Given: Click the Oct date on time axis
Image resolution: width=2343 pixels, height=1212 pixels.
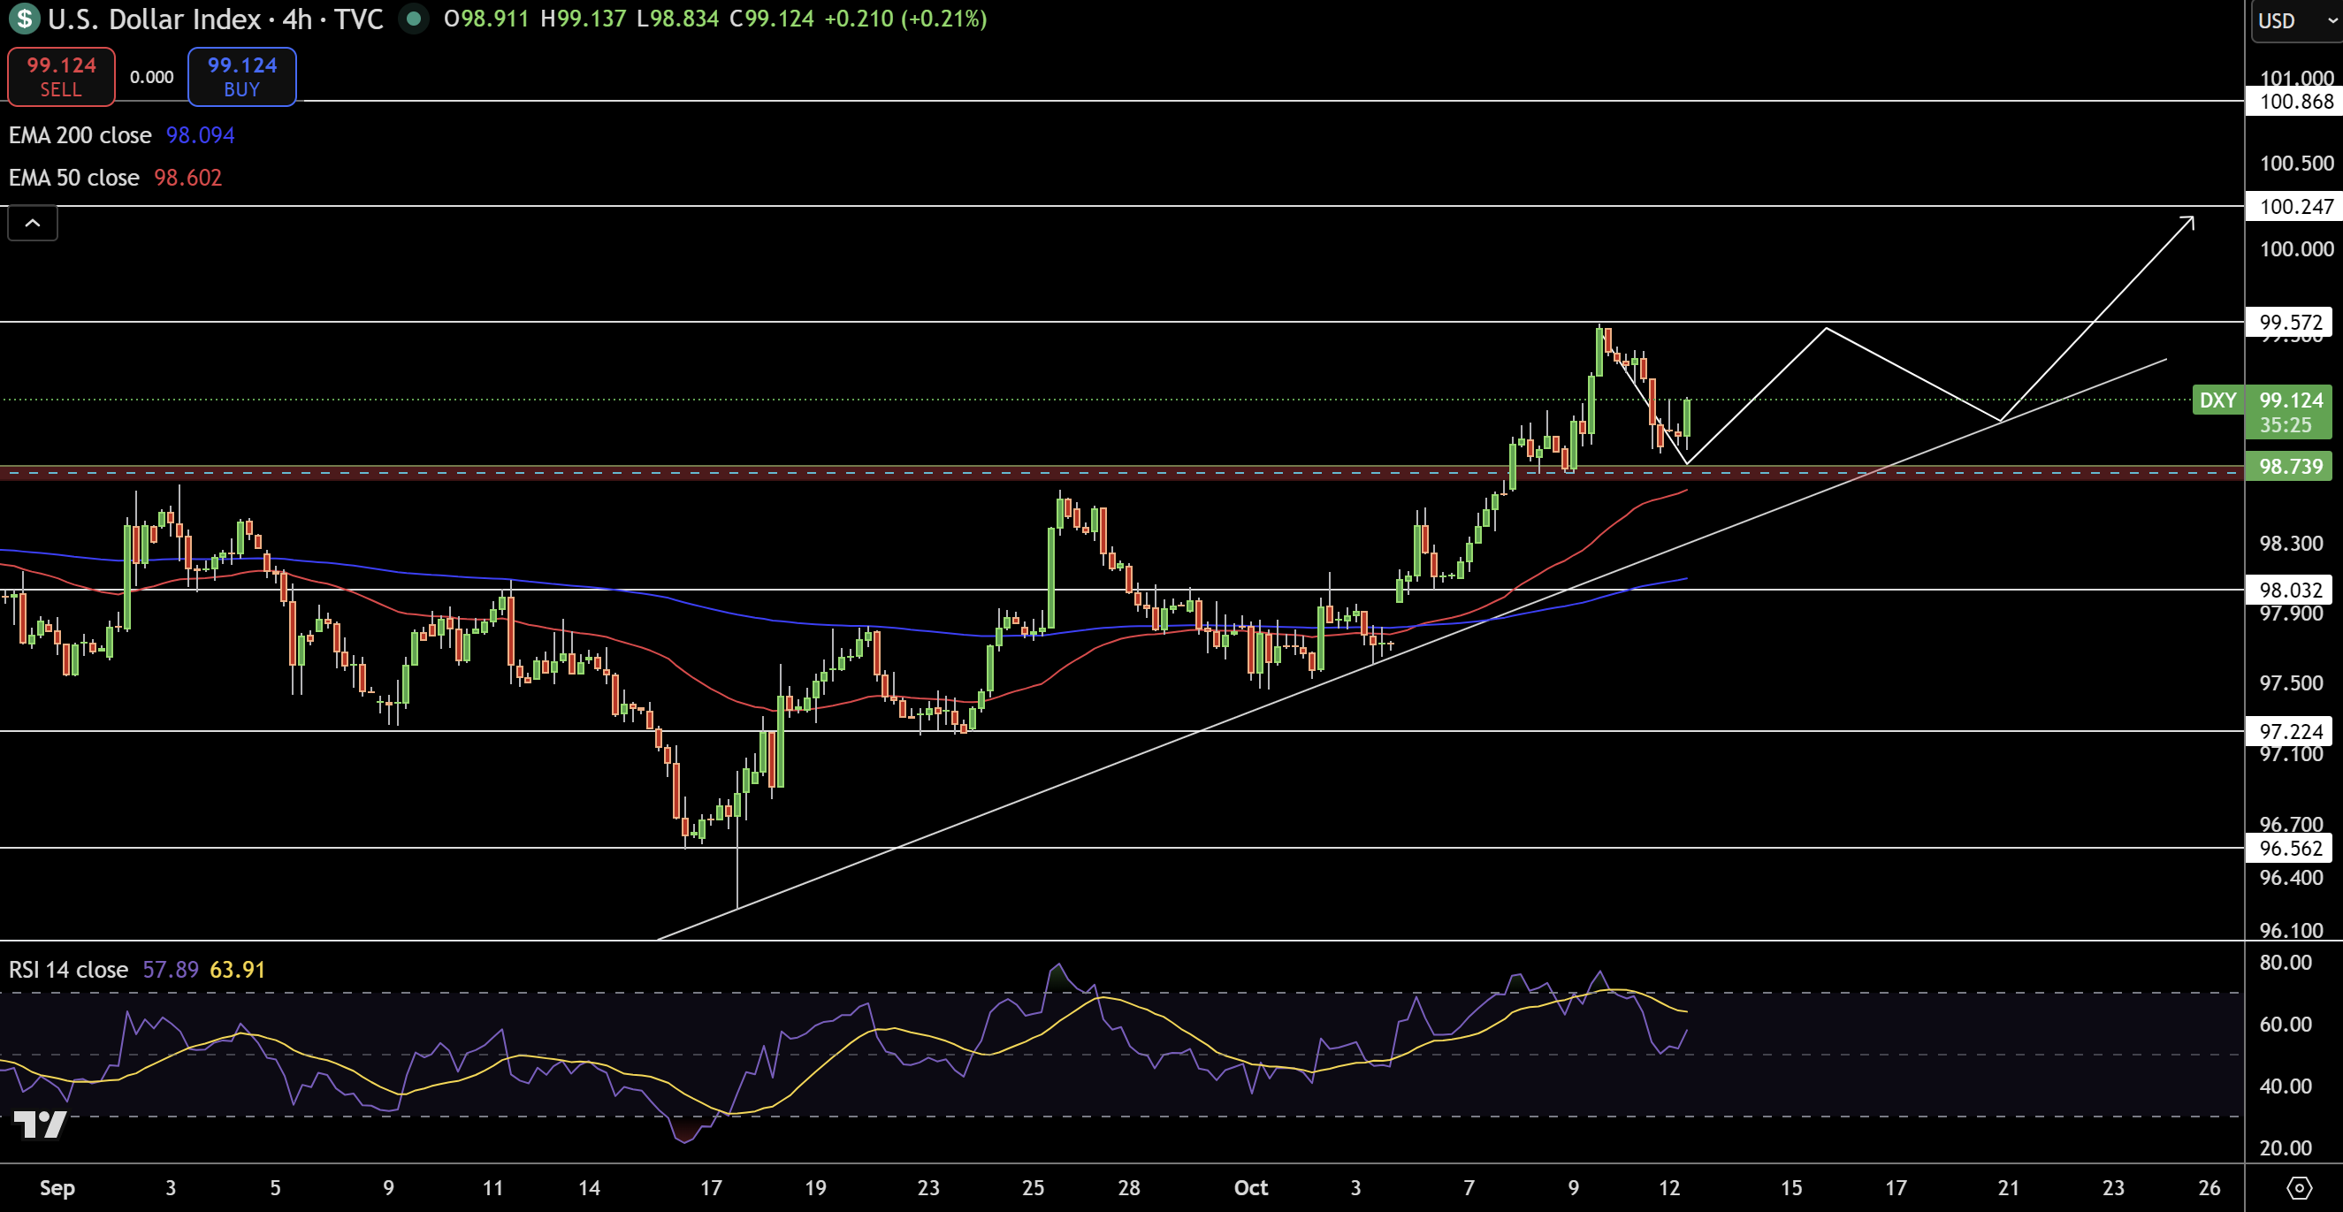Looking at the screenshot, I should 1250,1187.
